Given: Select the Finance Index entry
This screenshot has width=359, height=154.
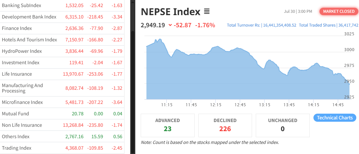Looking at the screenshot, I should tap(17, 28).
